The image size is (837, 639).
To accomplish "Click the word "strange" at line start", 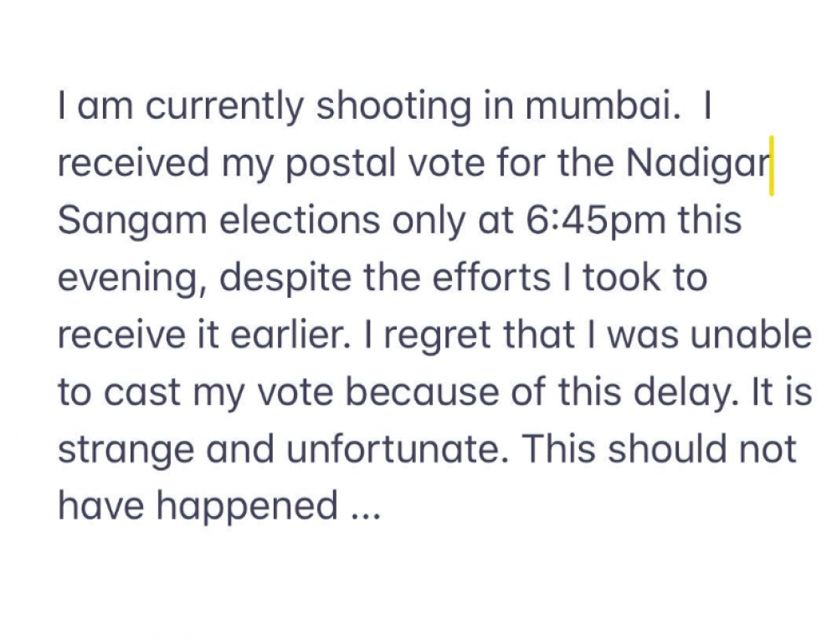I will pos(126,451).
